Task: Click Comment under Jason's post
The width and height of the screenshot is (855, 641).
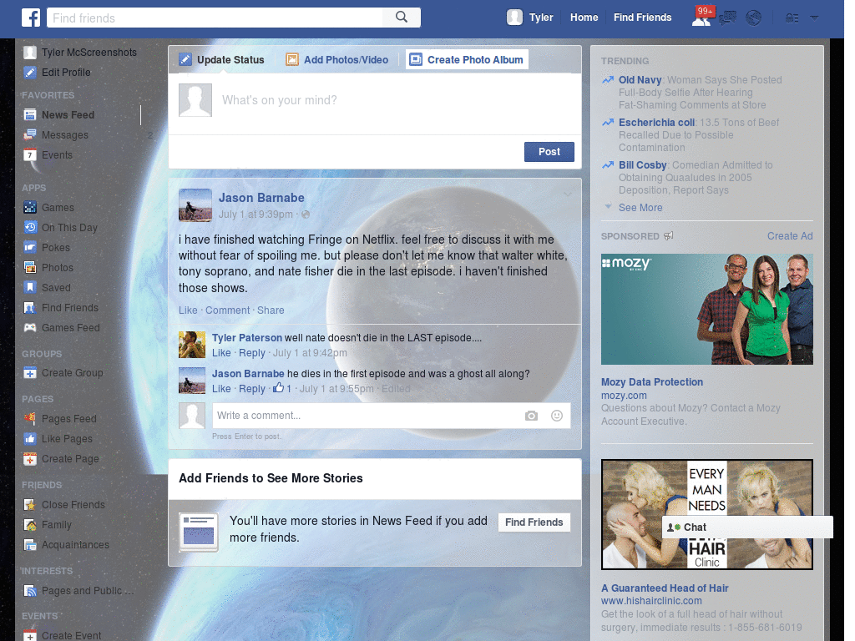Action: [227, 310]
